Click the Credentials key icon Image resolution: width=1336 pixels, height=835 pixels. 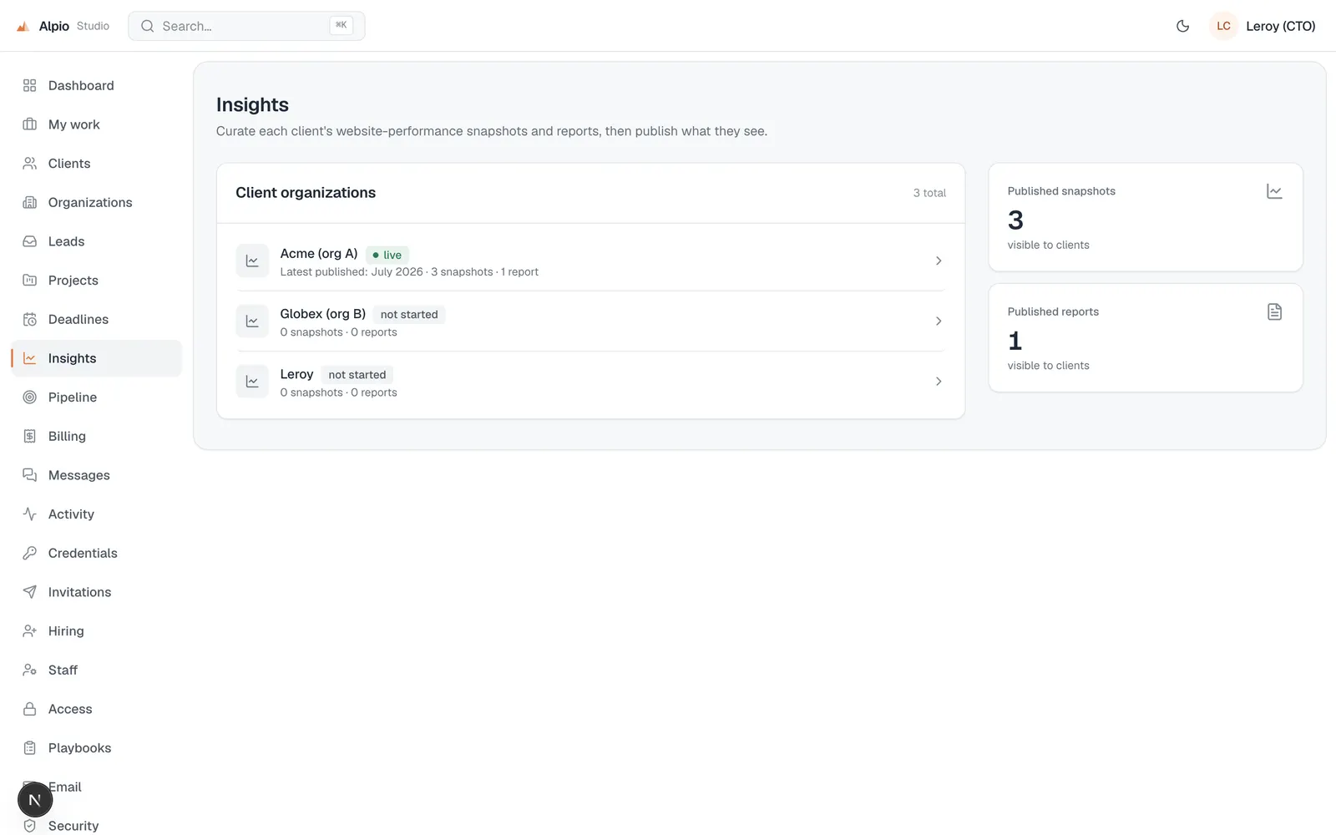(30, 553)
